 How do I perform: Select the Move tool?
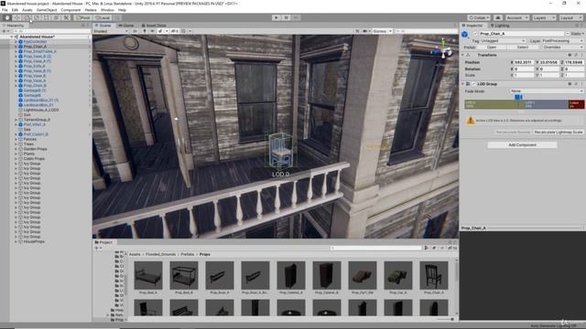[16, 17]
